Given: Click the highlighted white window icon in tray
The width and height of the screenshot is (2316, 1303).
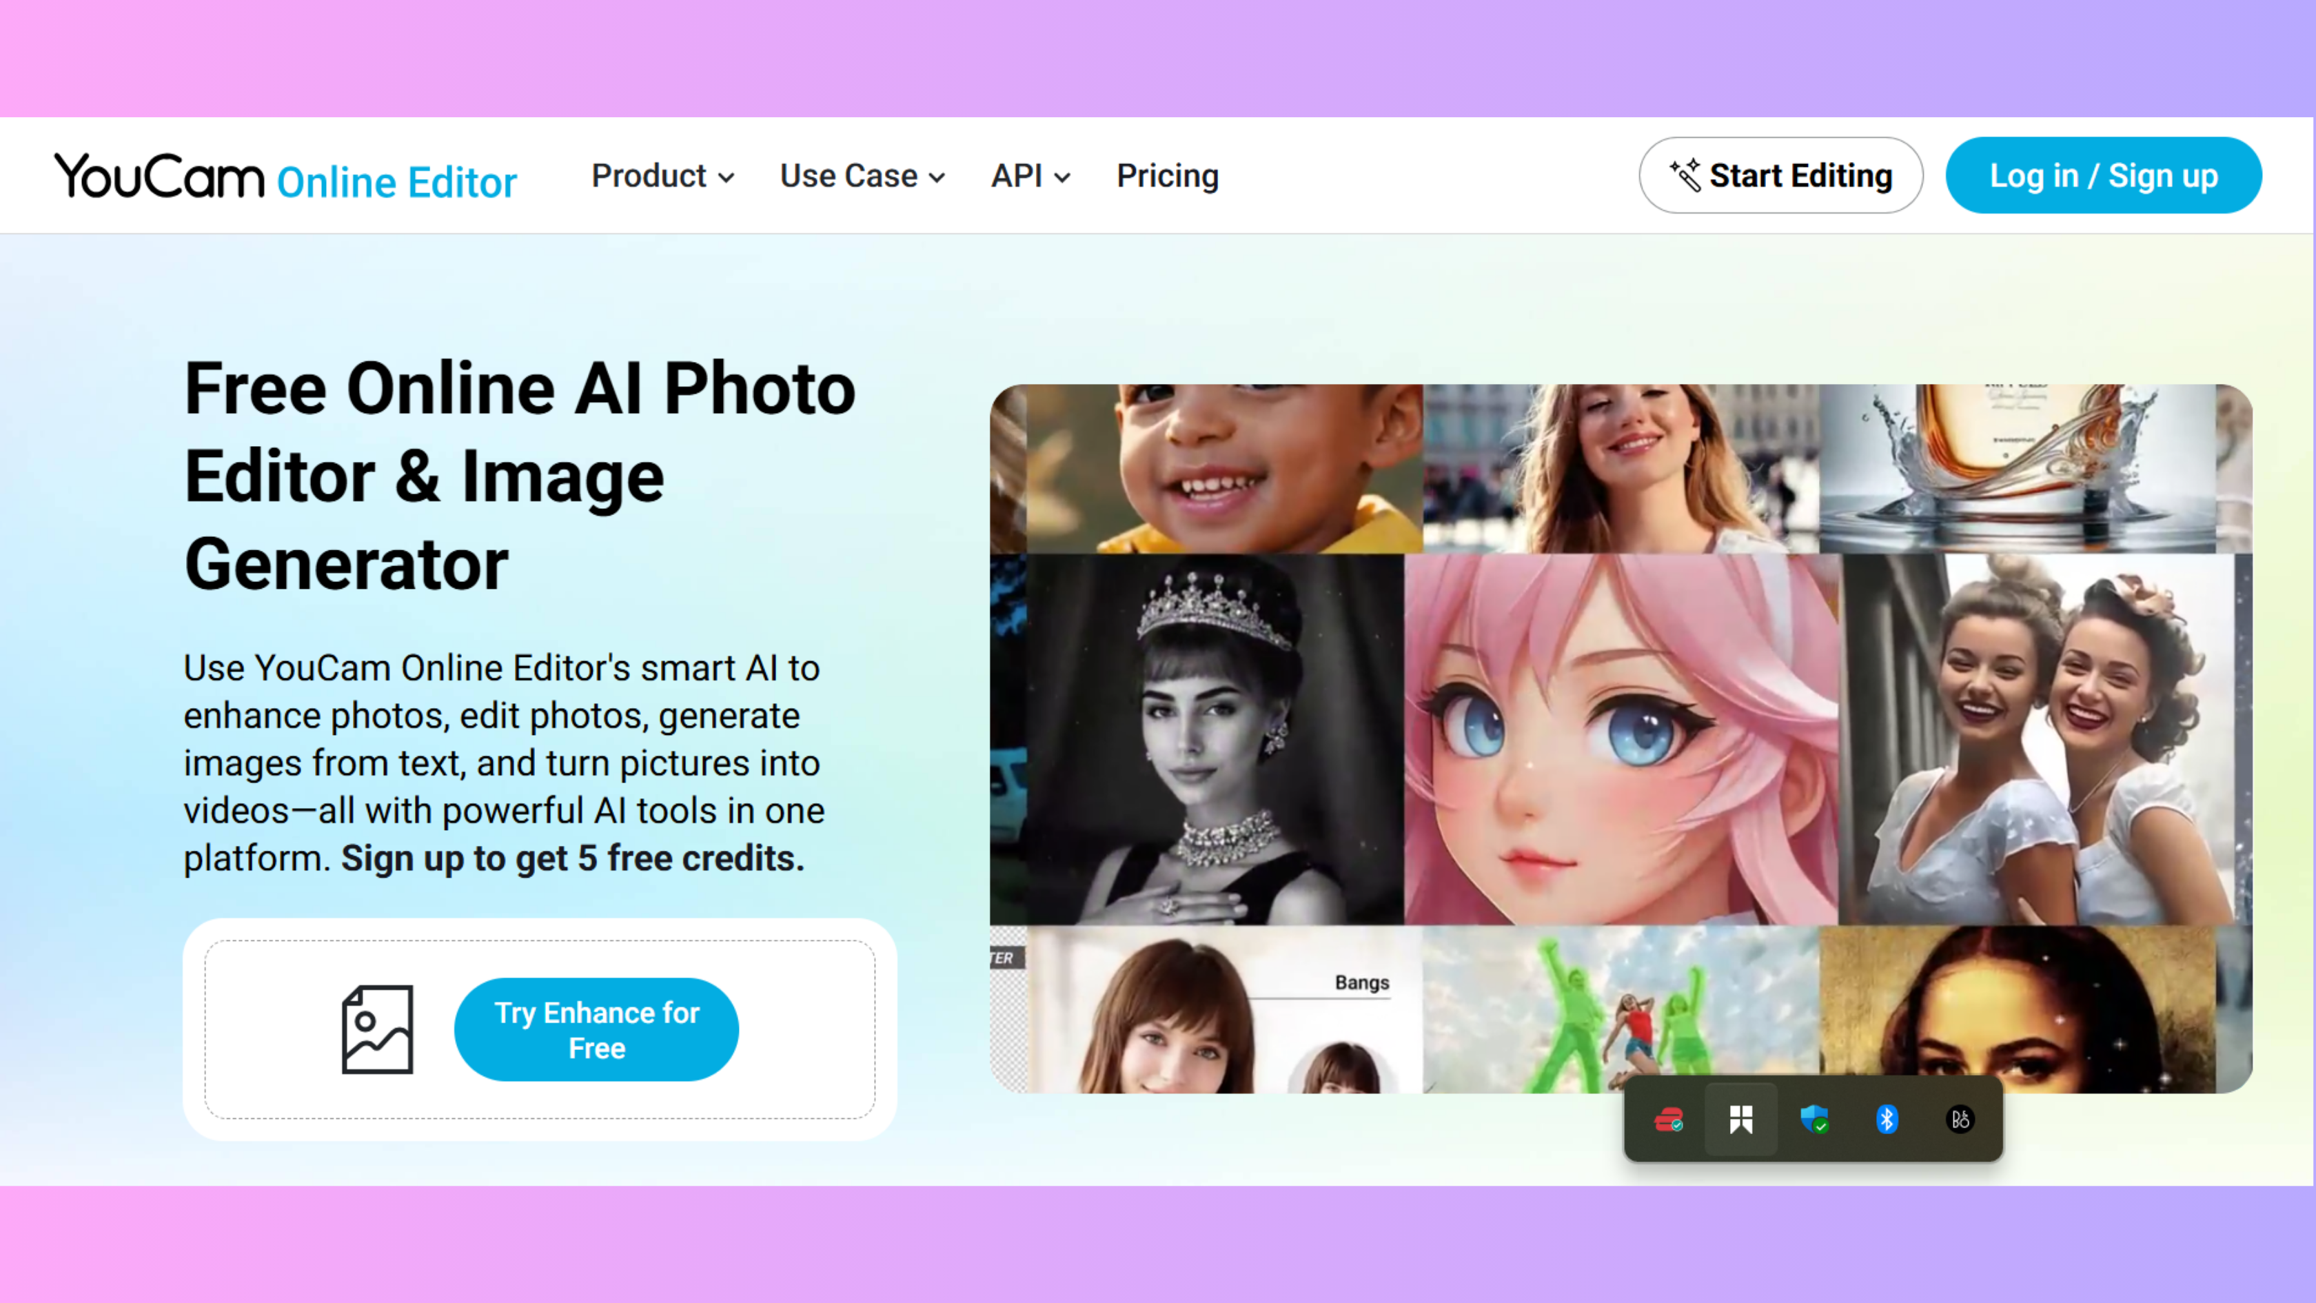Looking at the screenshot, I should point(1740,1120).
